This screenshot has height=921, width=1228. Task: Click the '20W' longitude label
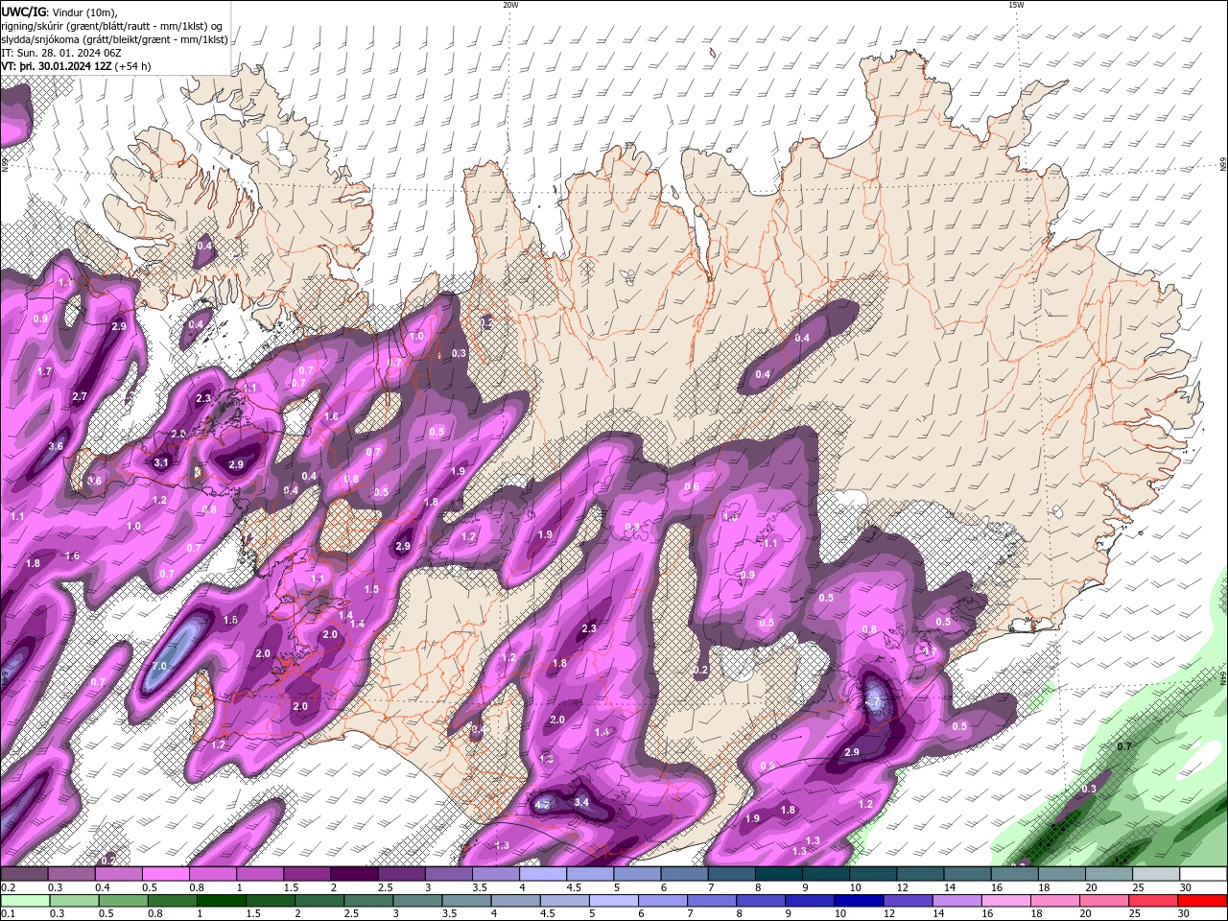click(510, 5)
